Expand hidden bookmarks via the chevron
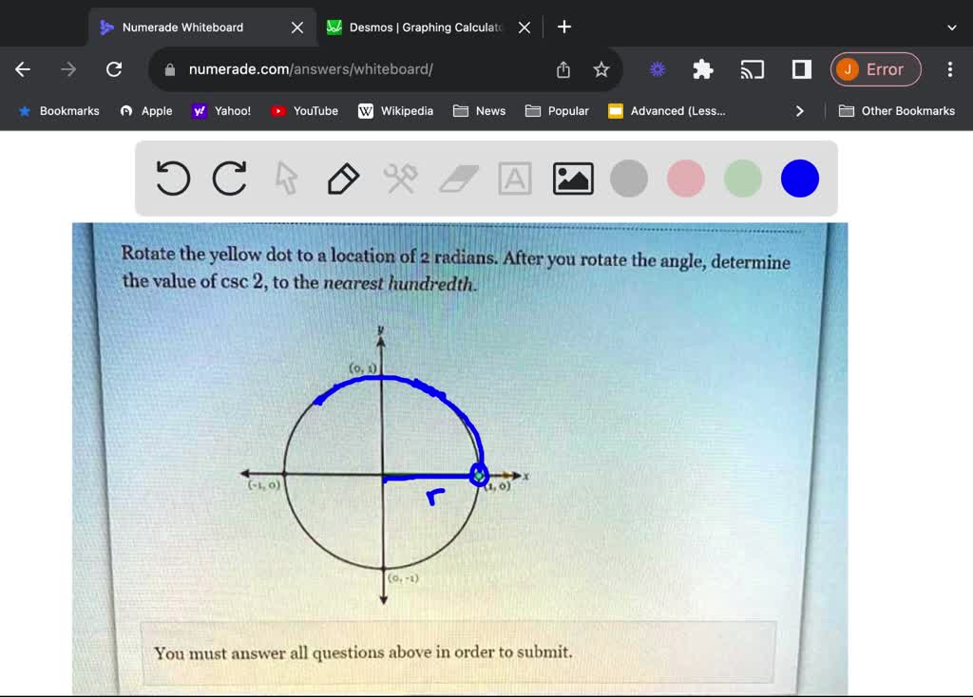This screenshot has width=973, height=697. click(x=799, y=110)
